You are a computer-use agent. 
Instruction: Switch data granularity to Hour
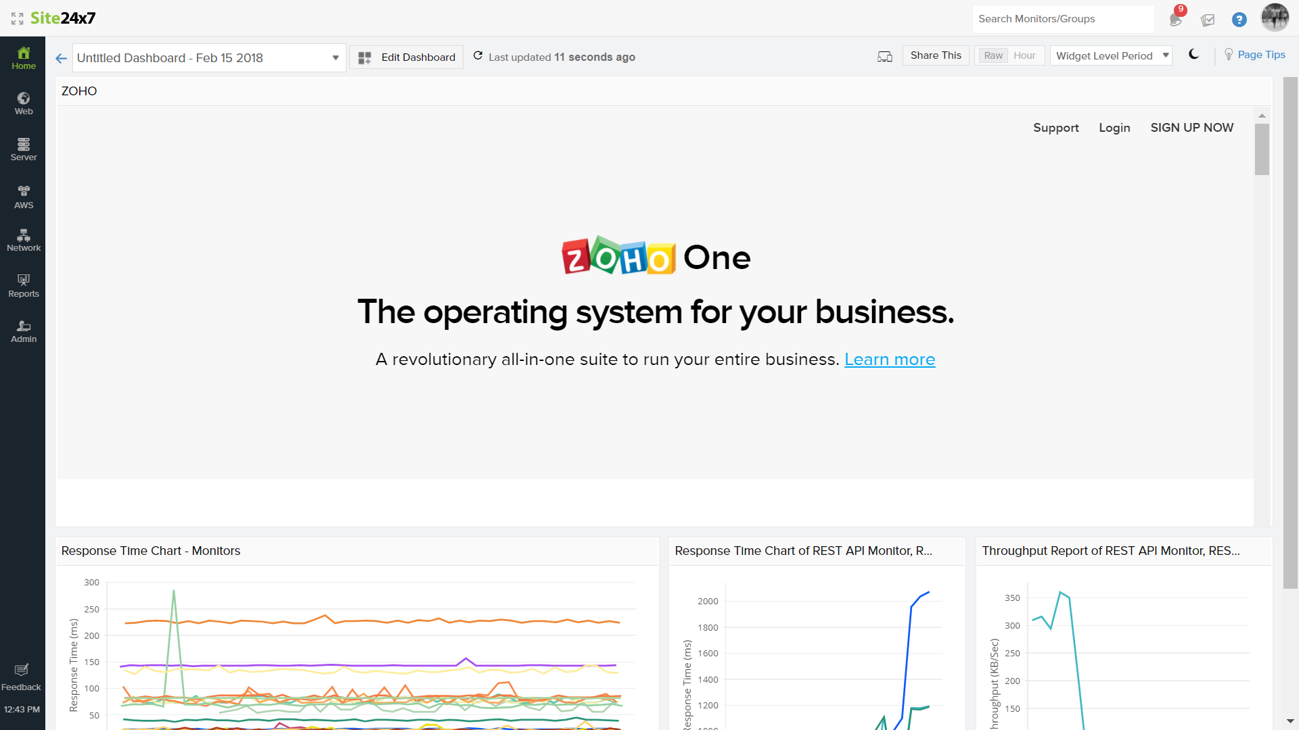pyautogui.click(x=1024, y=55)
